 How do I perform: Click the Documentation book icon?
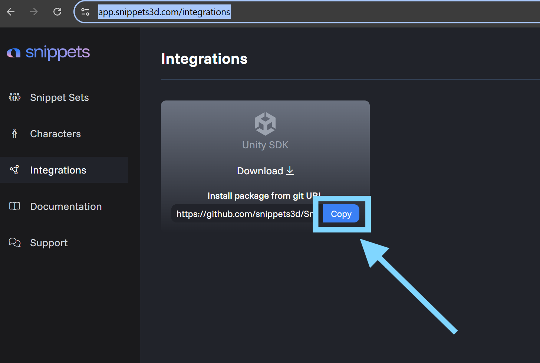point(14,206)
